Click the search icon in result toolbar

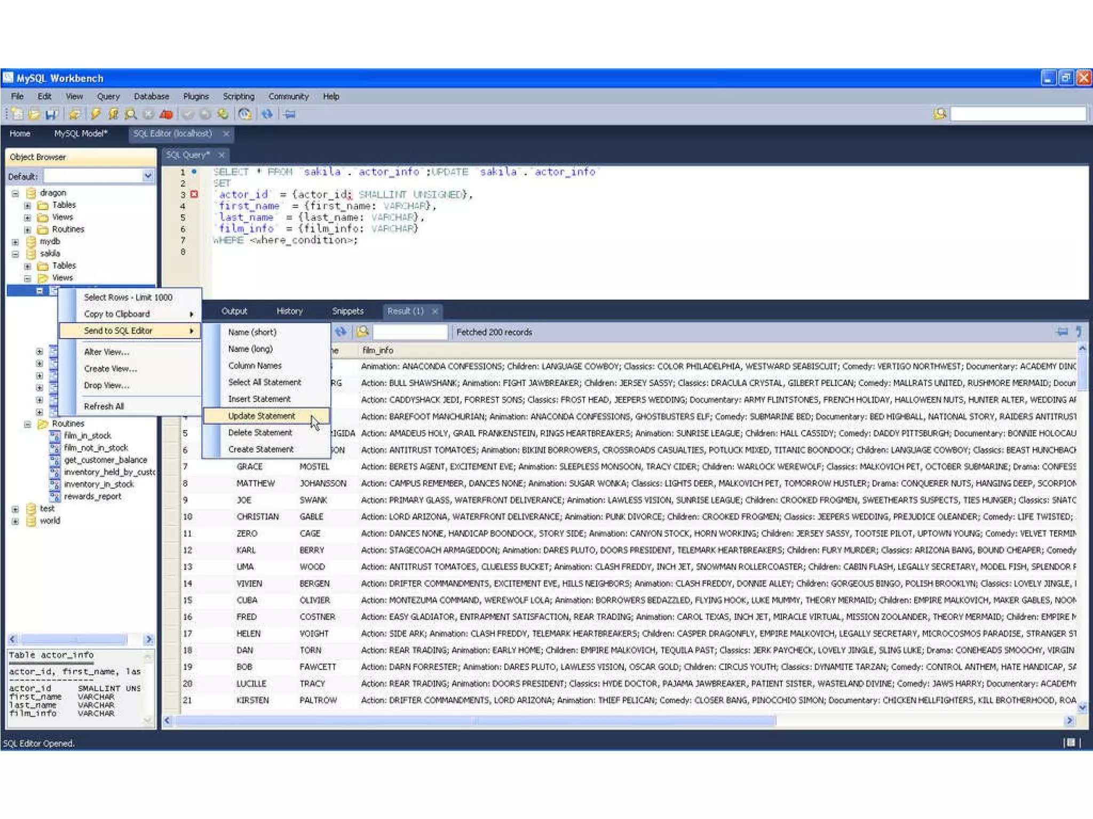tap(362, 332)
